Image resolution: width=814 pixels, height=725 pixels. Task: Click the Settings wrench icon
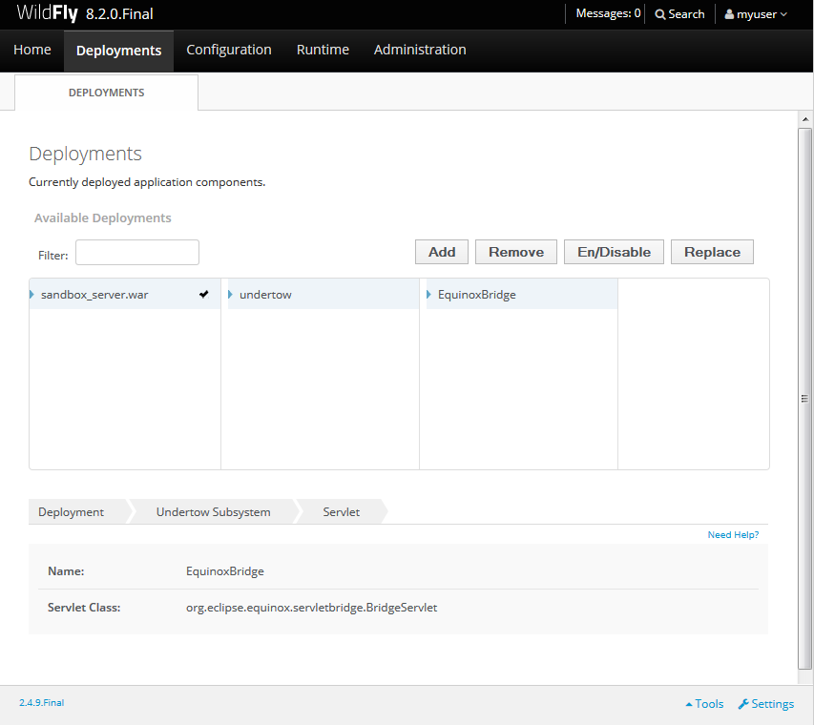(743, 704)
